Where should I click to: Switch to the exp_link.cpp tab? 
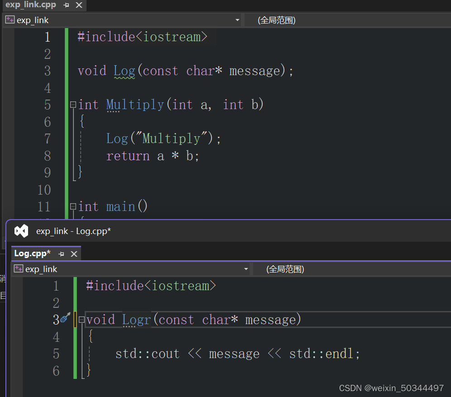pyautogui.click(x=27, y=5)
